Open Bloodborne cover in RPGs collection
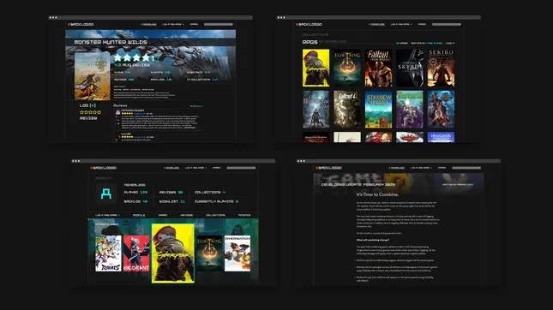Viewport: 553px width, 310px height. (x=316, y=110)
